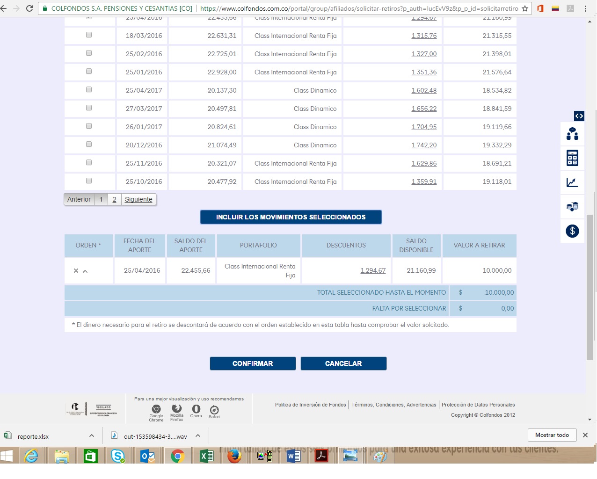597x479 pixels.
Task: Check the box for 18/03/2016 contribution
Action: [89, 35]
